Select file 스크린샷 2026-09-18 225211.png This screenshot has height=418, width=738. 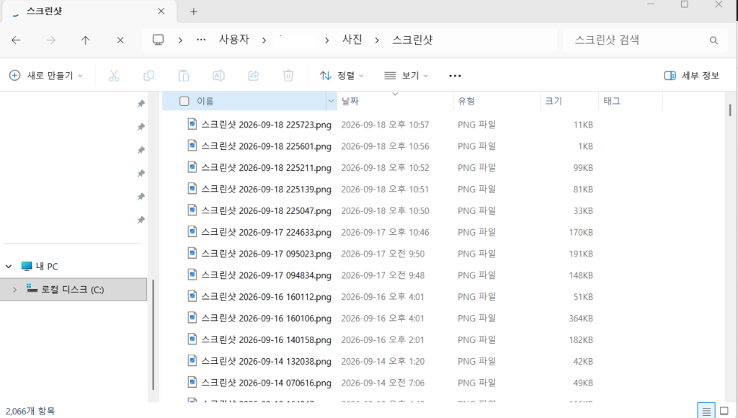click(x=267, y=168)
